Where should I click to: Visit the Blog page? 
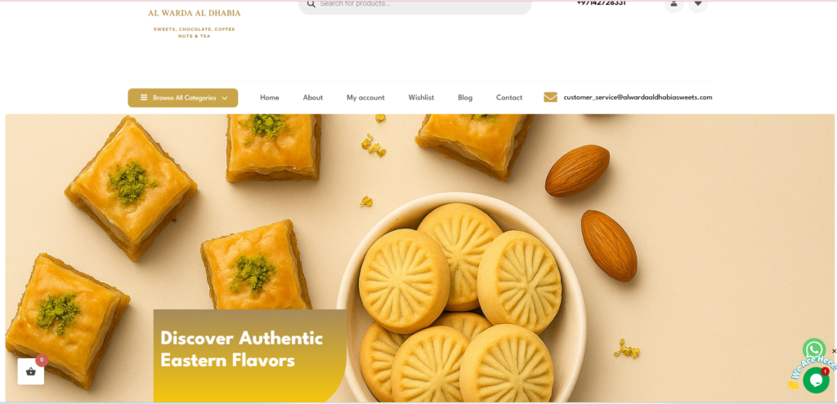coord(465,98)
